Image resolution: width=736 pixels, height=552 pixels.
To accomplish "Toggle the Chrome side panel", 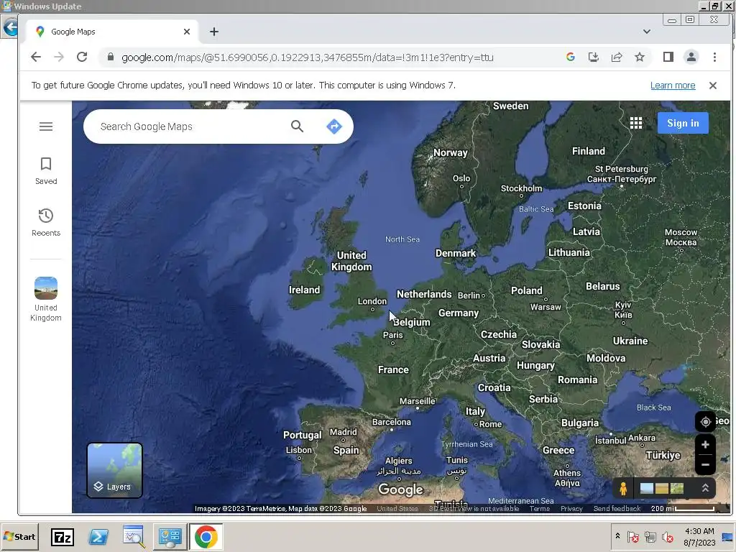I will tap(668, 57).
